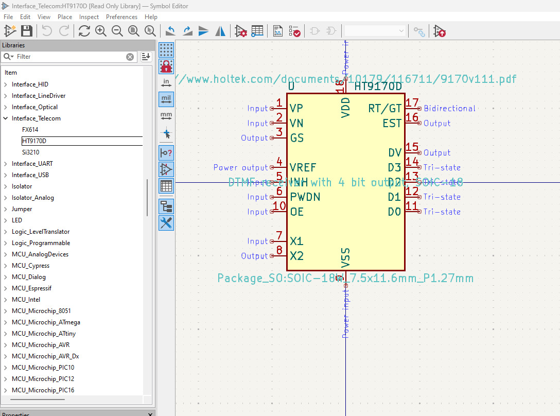Rotate symbol counterclockwise
Viewport: 560px width, 416px height.
171,31
